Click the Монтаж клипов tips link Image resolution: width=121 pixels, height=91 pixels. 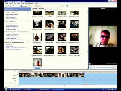point(9,46)
